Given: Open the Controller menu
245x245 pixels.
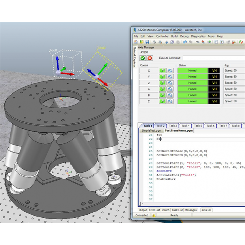Looking at the screenshot, I should click(x=162, y=36).
